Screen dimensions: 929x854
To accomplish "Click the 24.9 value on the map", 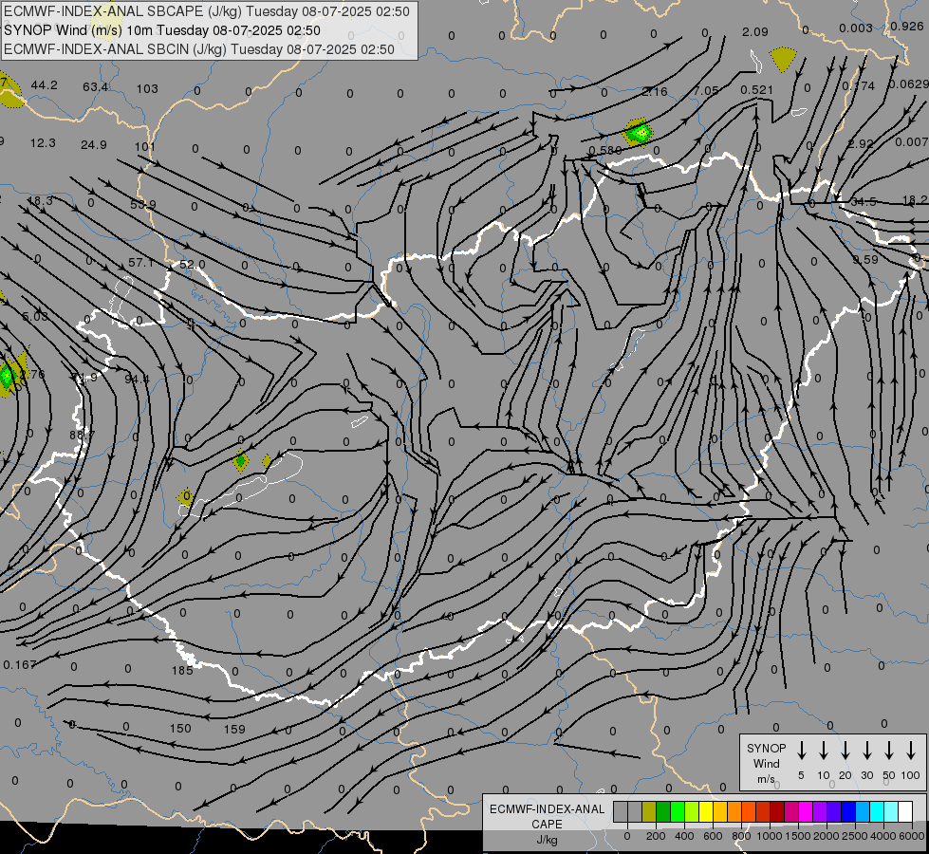I will [94, 144].
